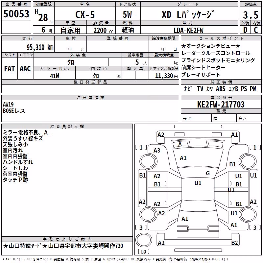Click ブラインドスポットモニタリング line

[x=218, y=60]
